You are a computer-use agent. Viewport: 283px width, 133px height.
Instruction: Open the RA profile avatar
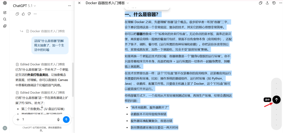pos(5,128)
